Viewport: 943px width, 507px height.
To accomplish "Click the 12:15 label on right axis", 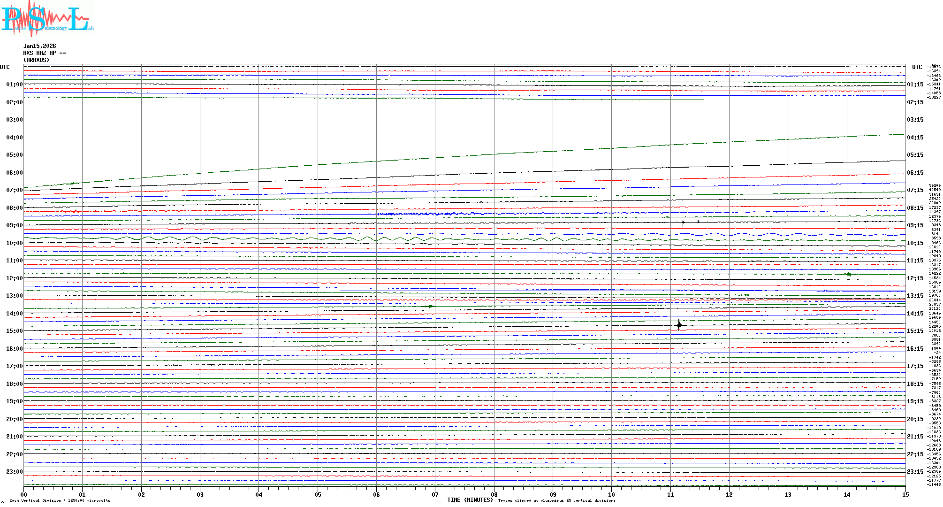I will click(915, 278).
